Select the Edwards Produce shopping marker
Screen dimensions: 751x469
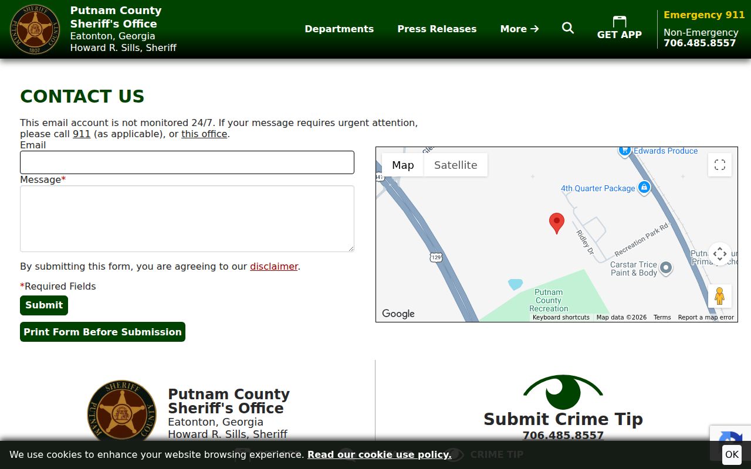(x=624, y=151)
